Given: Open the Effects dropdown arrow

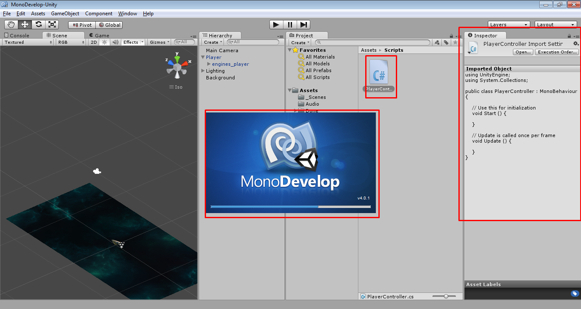Looking at the screenshot, I should coord(143,42).
